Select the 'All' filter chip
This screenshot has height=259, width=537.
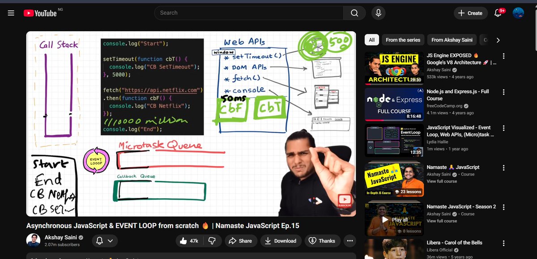[371, 40]
